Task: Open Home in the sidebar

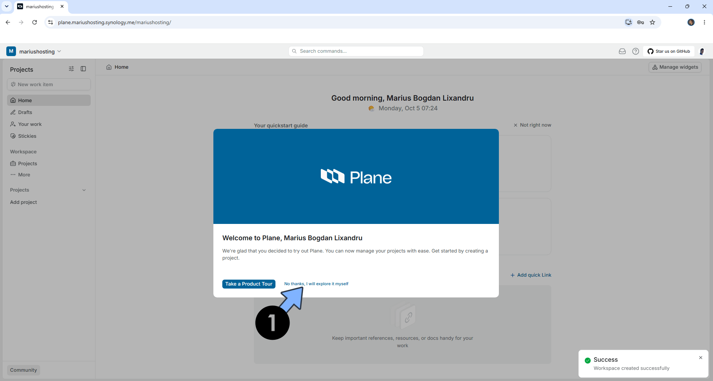Action: coord(49,100)
